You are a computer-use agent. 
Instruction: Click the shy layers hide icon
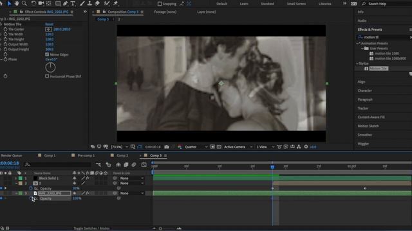118,165
